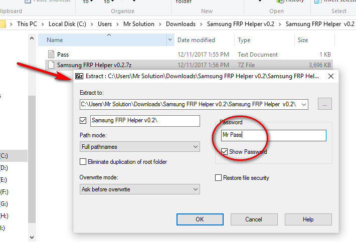Viewport: 356px width, 242px height.
Task: Click the 7z archive file icon
Action: [x=51, y=65]
